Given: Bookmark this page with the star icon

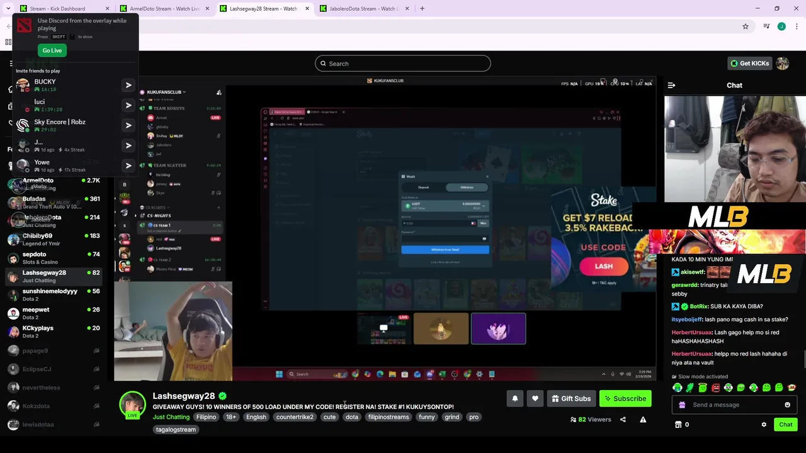Looking at the screenshot, I should (x=746, y=26).
